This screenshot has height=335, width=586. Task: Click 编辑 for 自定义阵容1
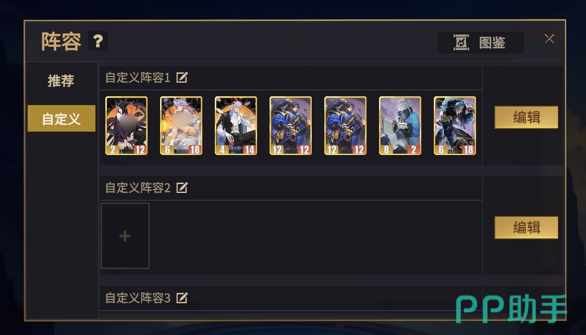coord(526,118)
